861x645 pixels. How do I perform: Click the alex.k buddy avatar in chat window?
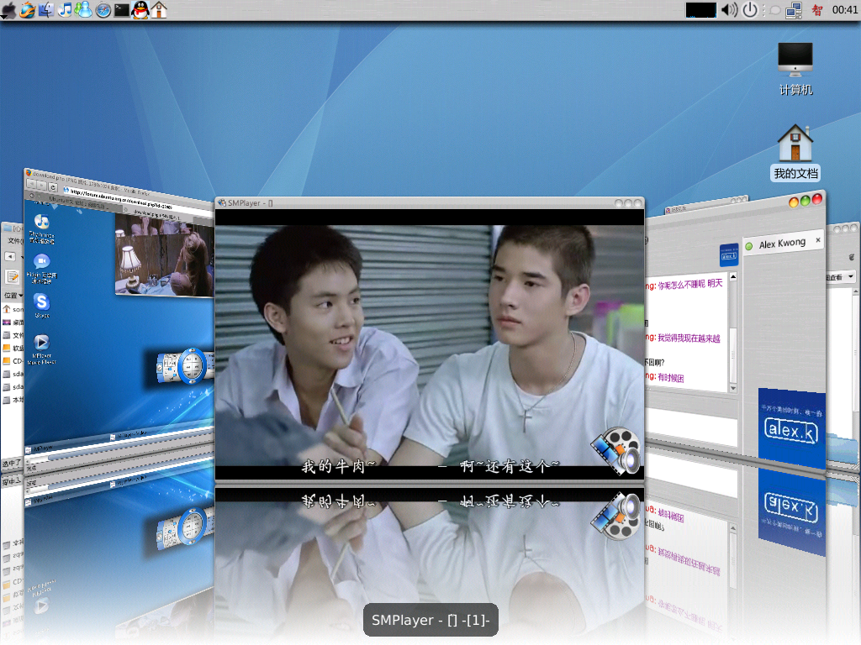[x=791, y=429]
